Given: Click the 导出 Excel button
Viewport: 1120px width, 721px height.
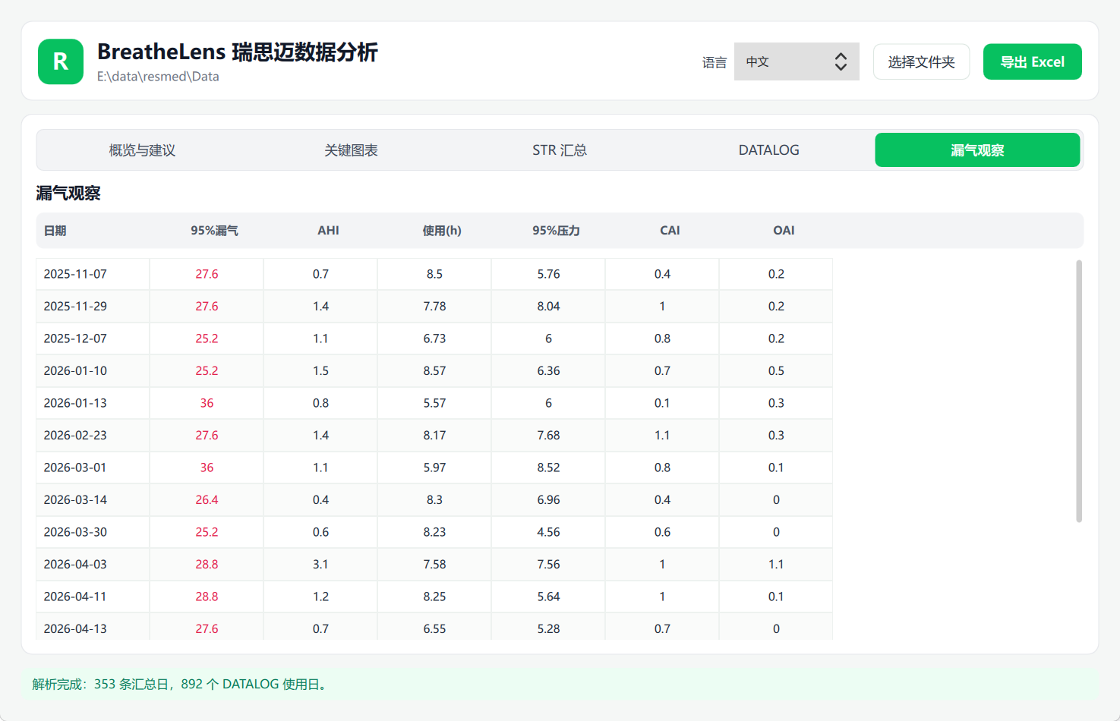Looking at the screenshot, I should (x=1032, y=61).
